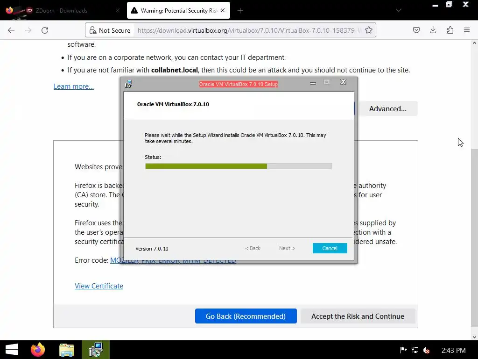This screenshot has width=478, height=359.
Task: Click the scrollbar up arrow
Action: click(474, 43)
